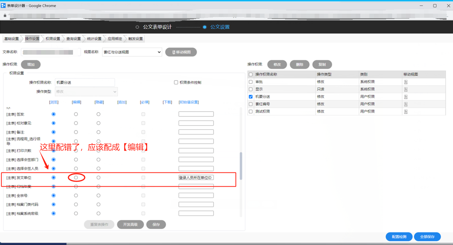
Task: Click the 保存 button
Action: [x=156, y=225]
